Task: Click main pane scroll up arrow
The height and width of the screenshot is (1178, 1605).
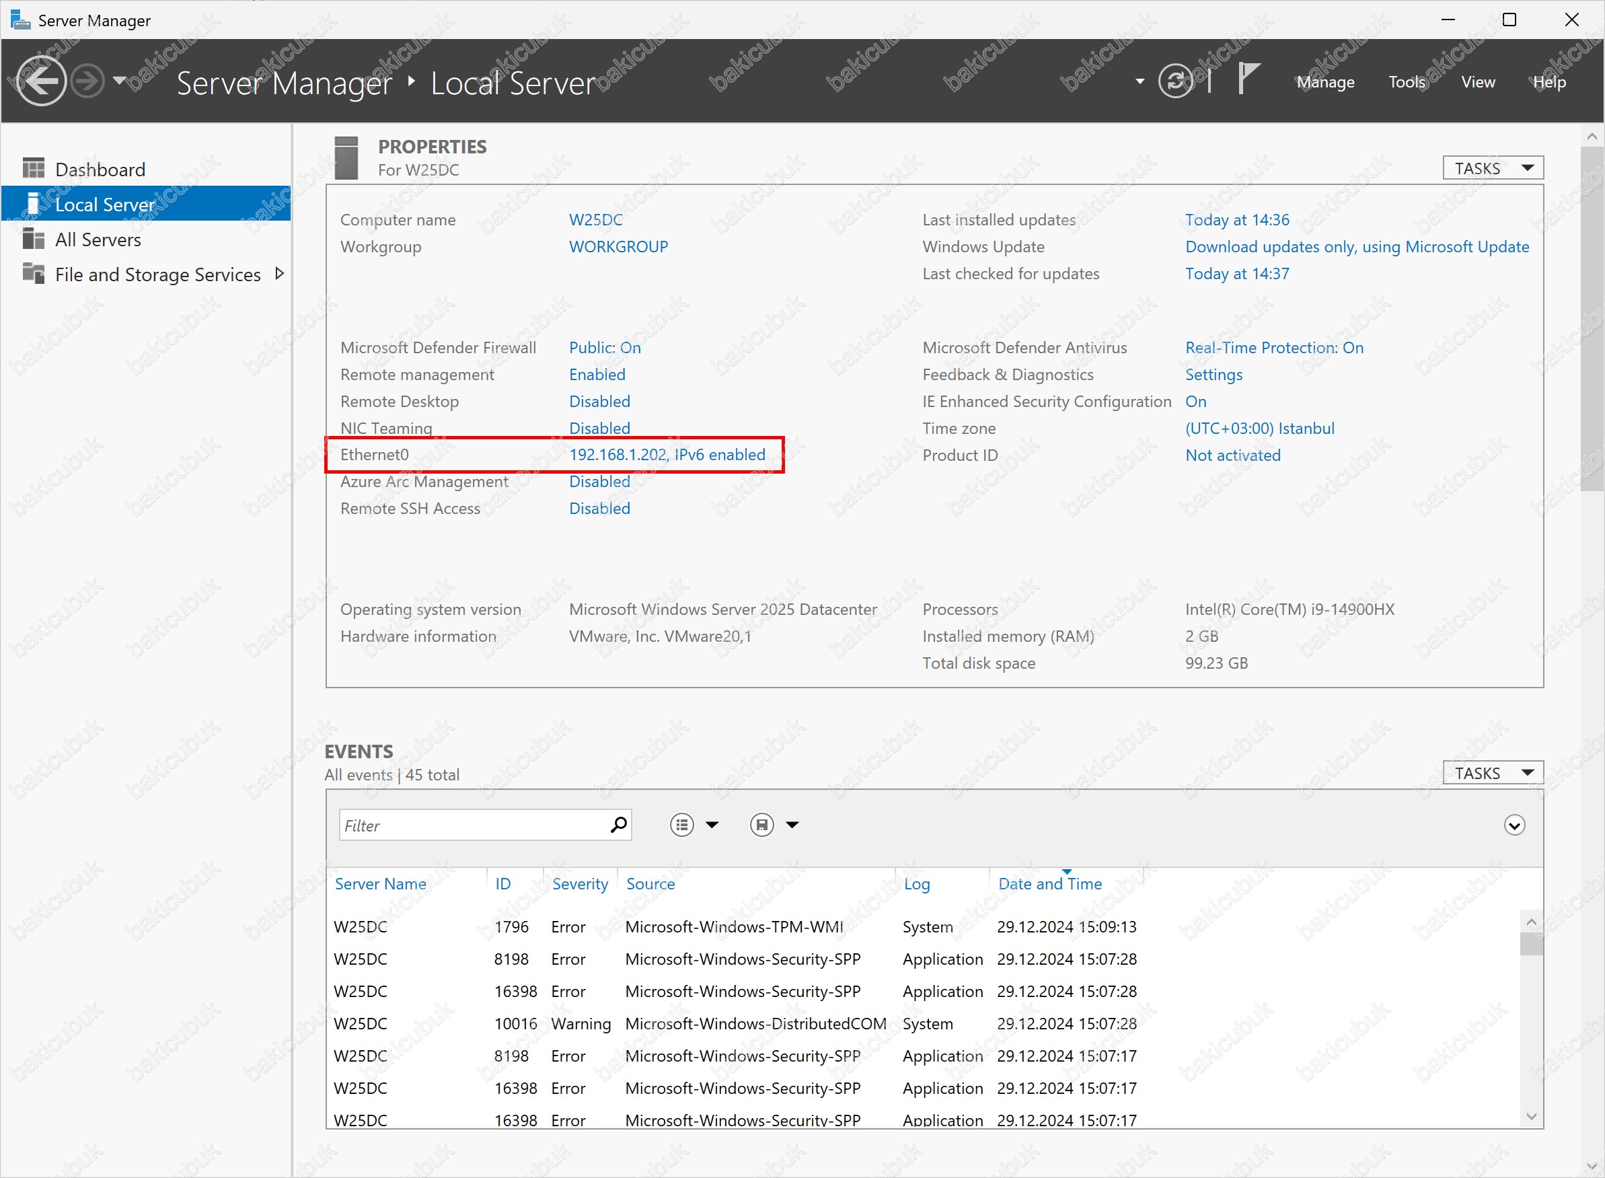Action: point(1592,135)
